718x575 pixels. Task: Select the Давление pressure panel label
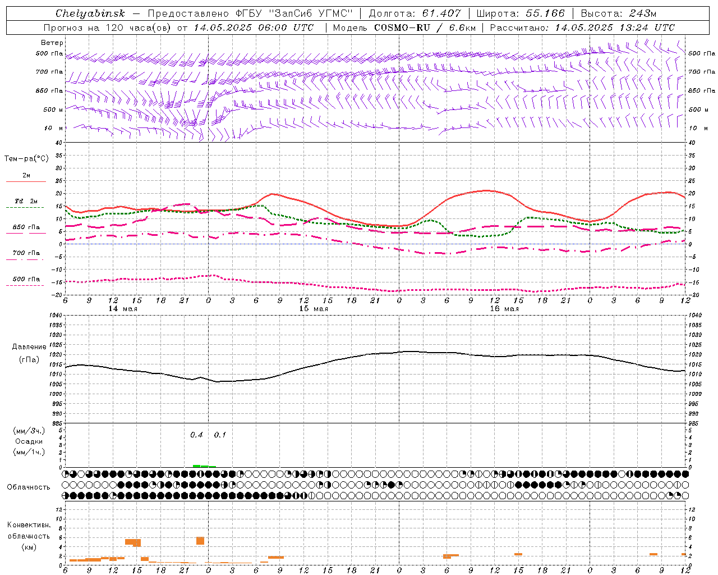[x=29, y=347]
